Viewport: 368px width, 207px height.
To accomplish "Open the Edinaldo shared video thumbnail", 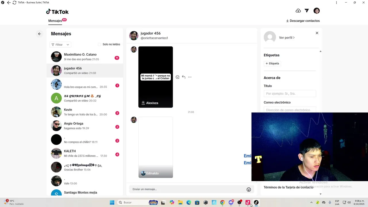I will pyautogui.click(x=156, y=147).
